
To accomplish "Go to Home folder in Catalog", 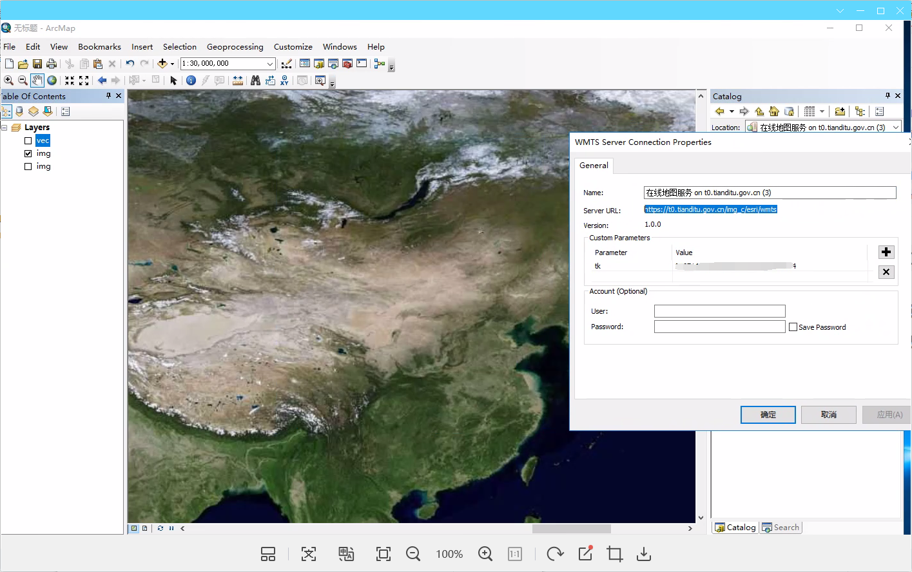I will (774, 111).
